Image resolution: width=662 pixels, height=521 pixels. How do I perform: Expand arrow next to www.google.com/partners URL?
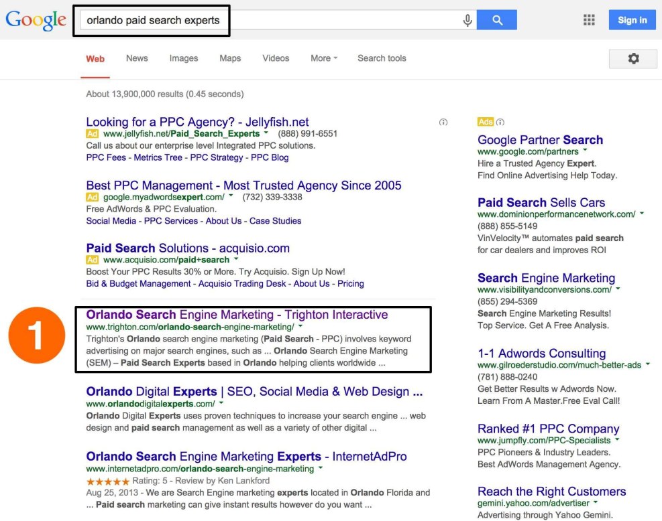585,152
